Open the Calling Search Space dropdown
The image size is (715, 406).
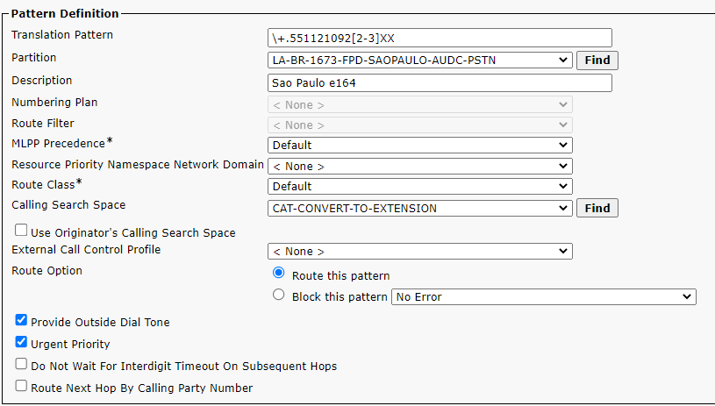click(x=419, y=208)
